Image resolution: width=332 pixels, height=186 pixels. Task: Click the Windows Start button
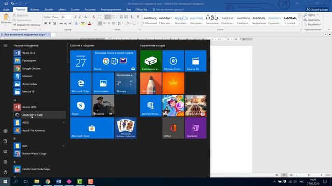click(5, 181)
